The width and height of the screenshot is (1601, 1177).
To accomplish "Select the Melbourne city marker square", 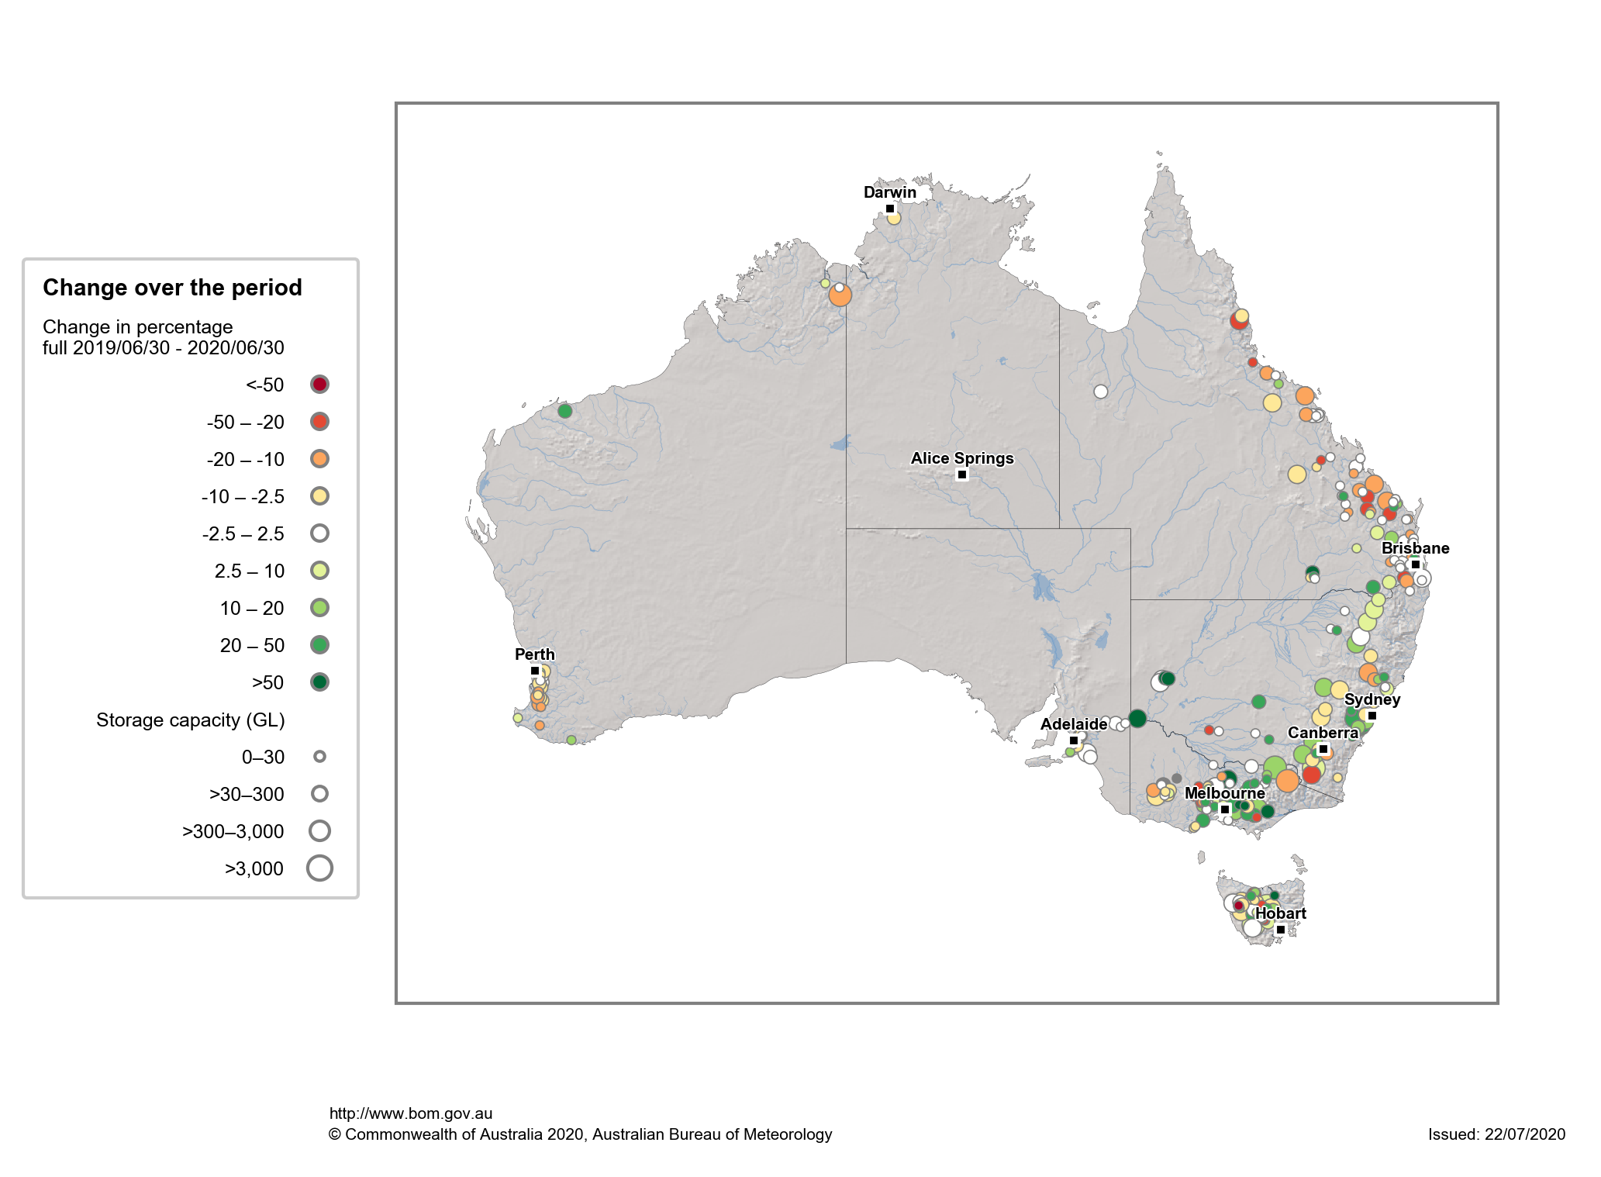I will click(x=1225, y=809).
